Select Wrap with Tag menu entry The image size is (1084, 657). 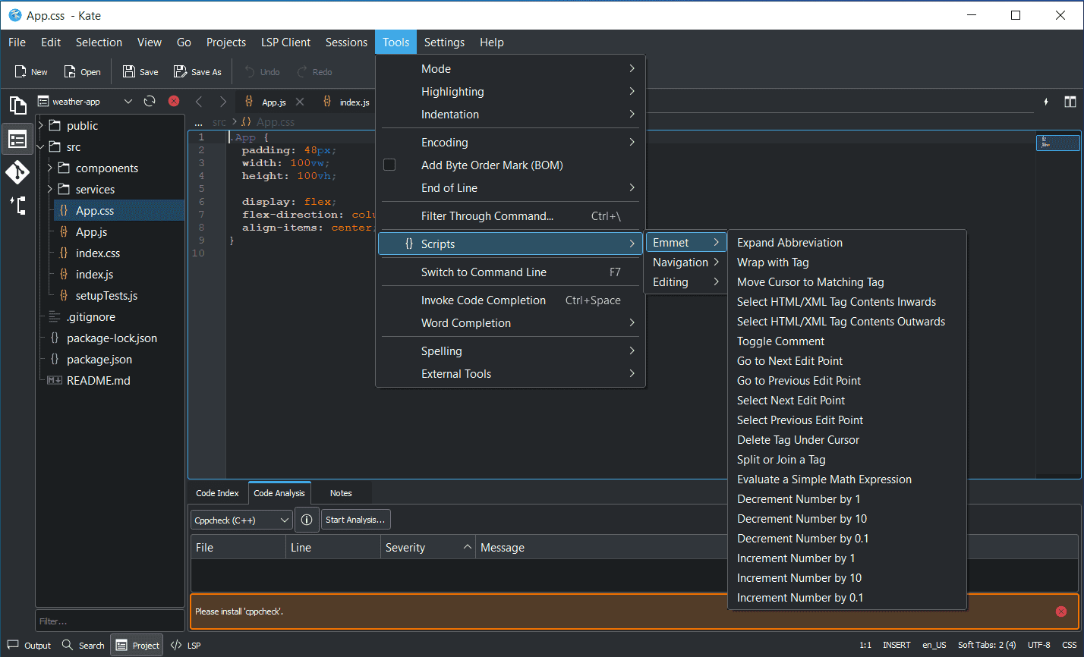(773, 262)
